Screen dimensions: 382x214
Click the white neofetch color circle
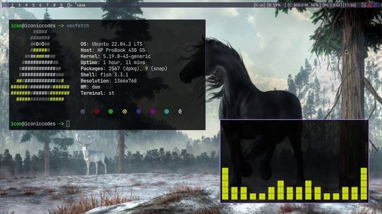pos(180,111)
